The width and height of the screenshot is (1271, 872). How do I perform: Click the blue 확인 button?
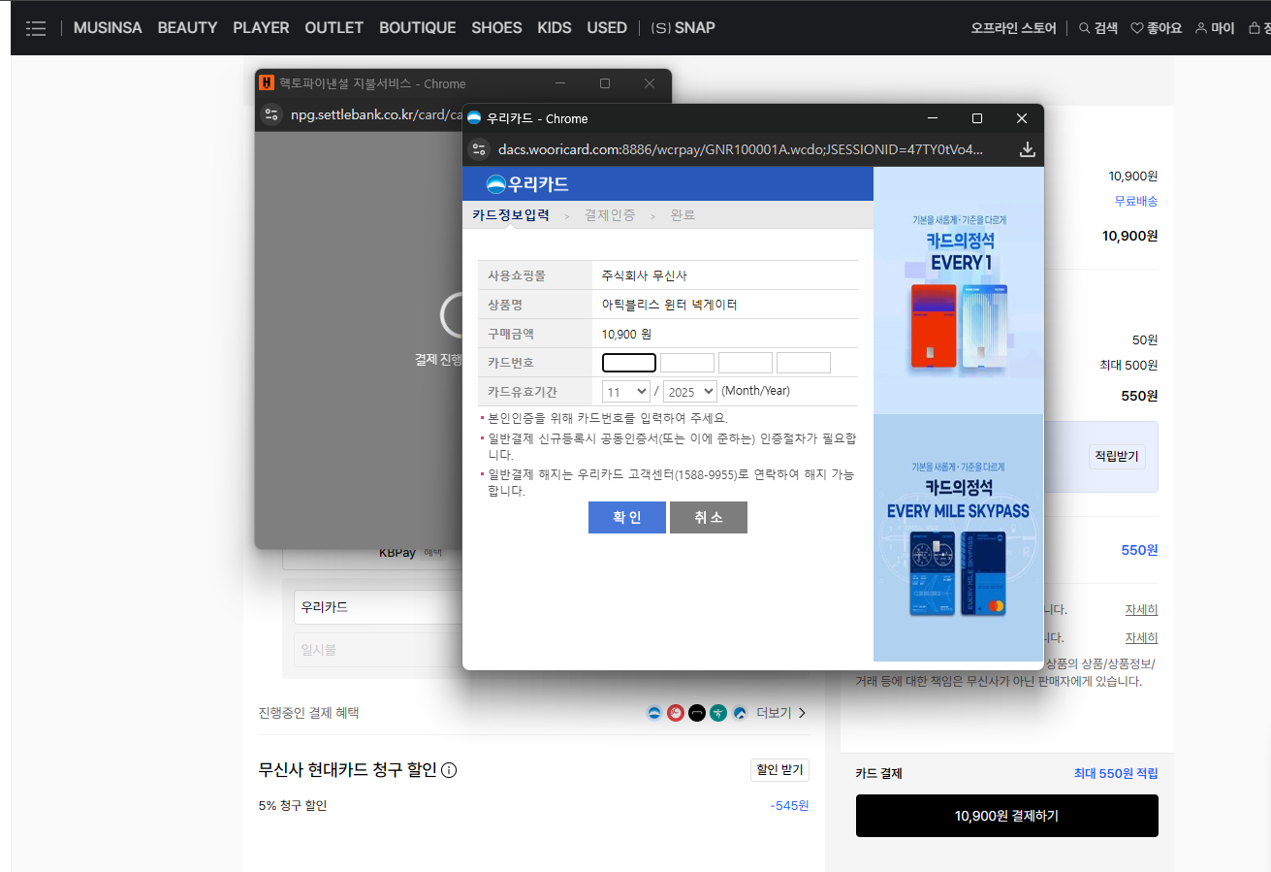[x=627, y=517]
